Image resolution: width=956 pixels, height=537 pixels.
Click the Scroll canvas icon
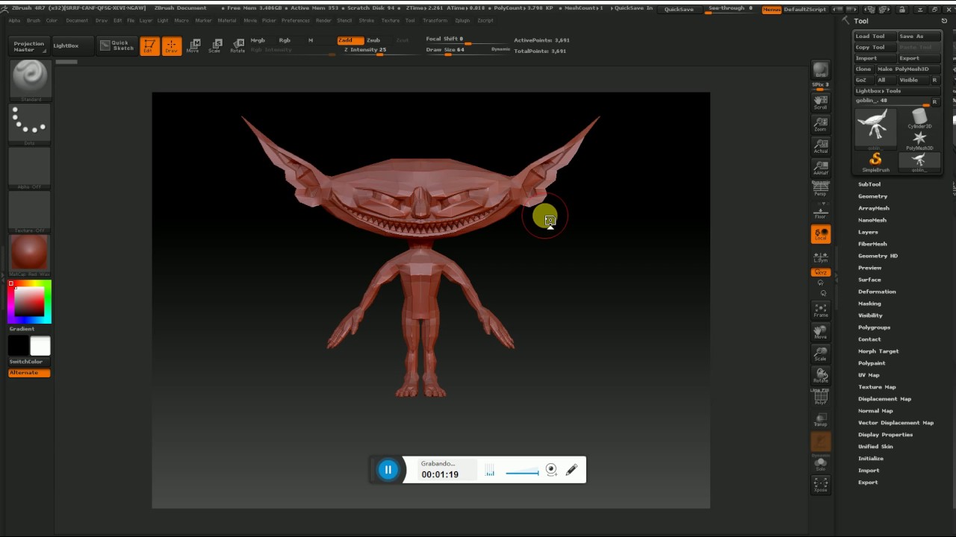[821, 102]
